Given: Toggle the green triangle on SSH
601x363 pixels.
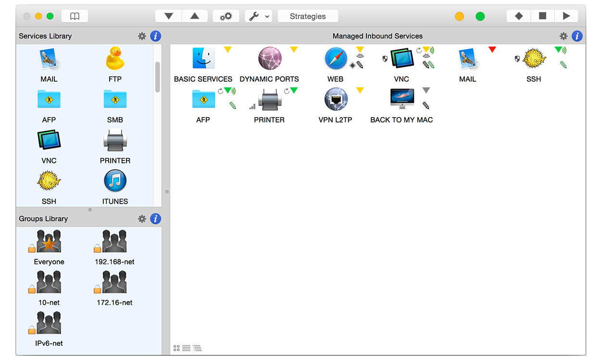Looking at the screenshot, I should tap(558, 49).
